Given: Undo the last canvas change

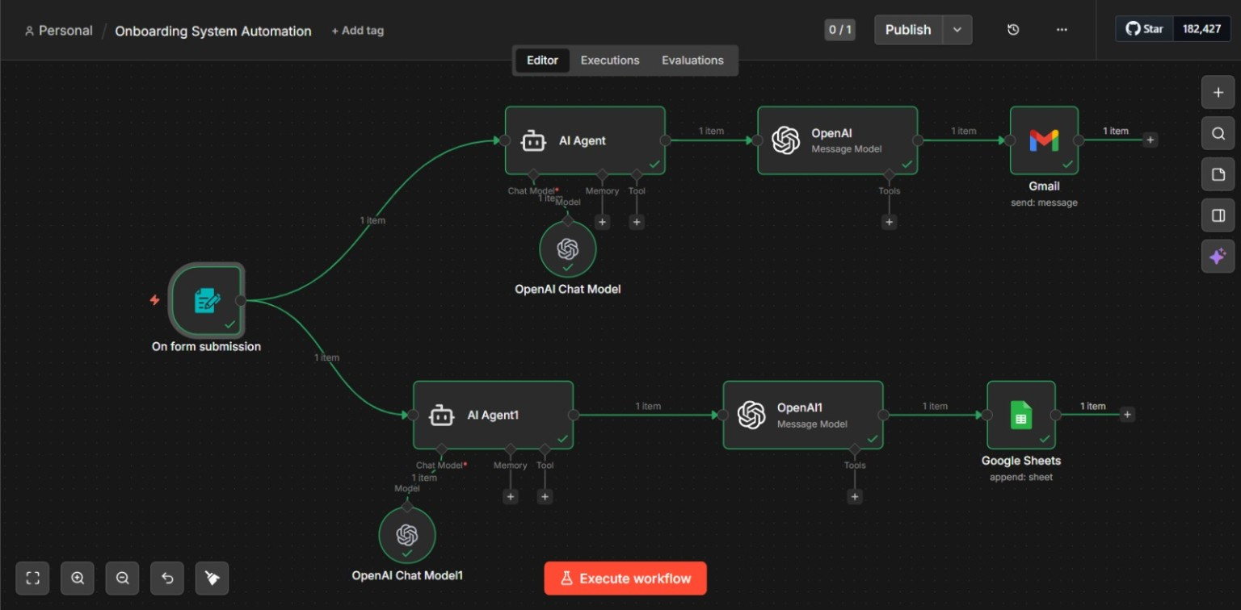Looking at the screenshot, I should tap(167, 578).
